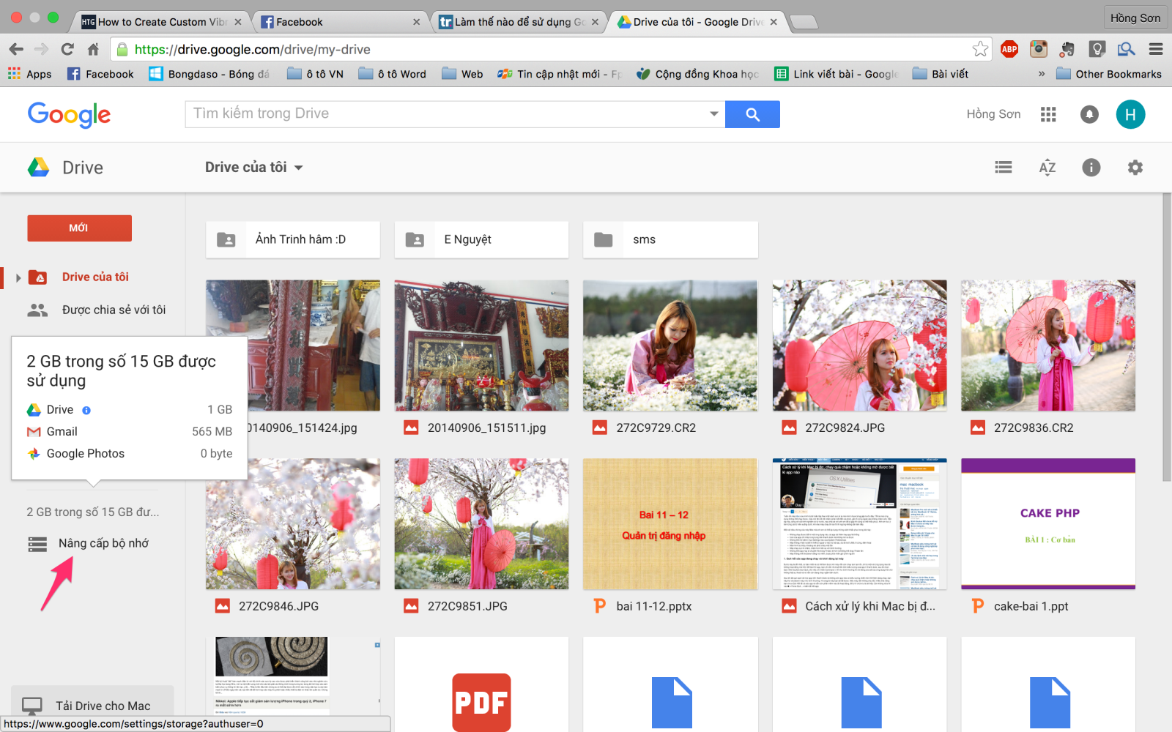Click the account avatar H icon

1130,114
